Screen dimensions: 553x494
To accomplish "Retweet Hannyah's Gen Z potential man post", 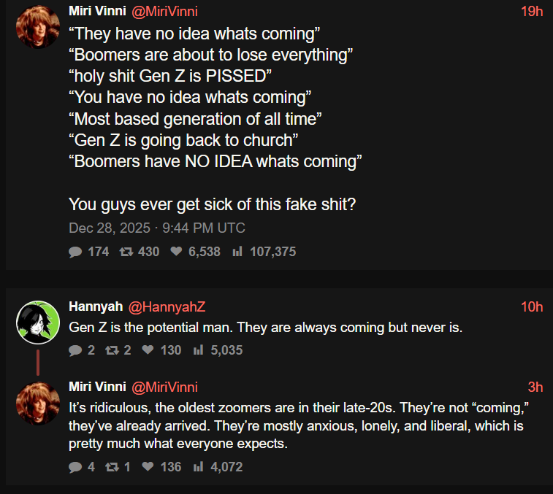I will (x=111, y=350).
